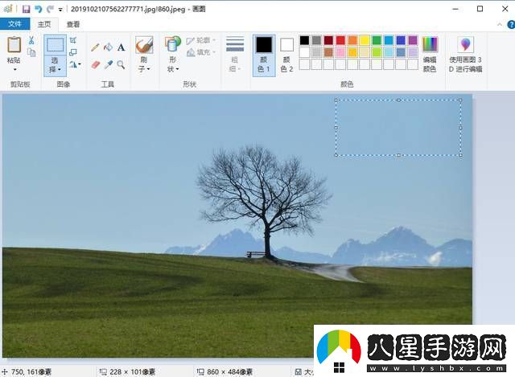The image size is (515, 377).
Task: Click Edit colors (编辑颜色) button
Action: point(430,55)
